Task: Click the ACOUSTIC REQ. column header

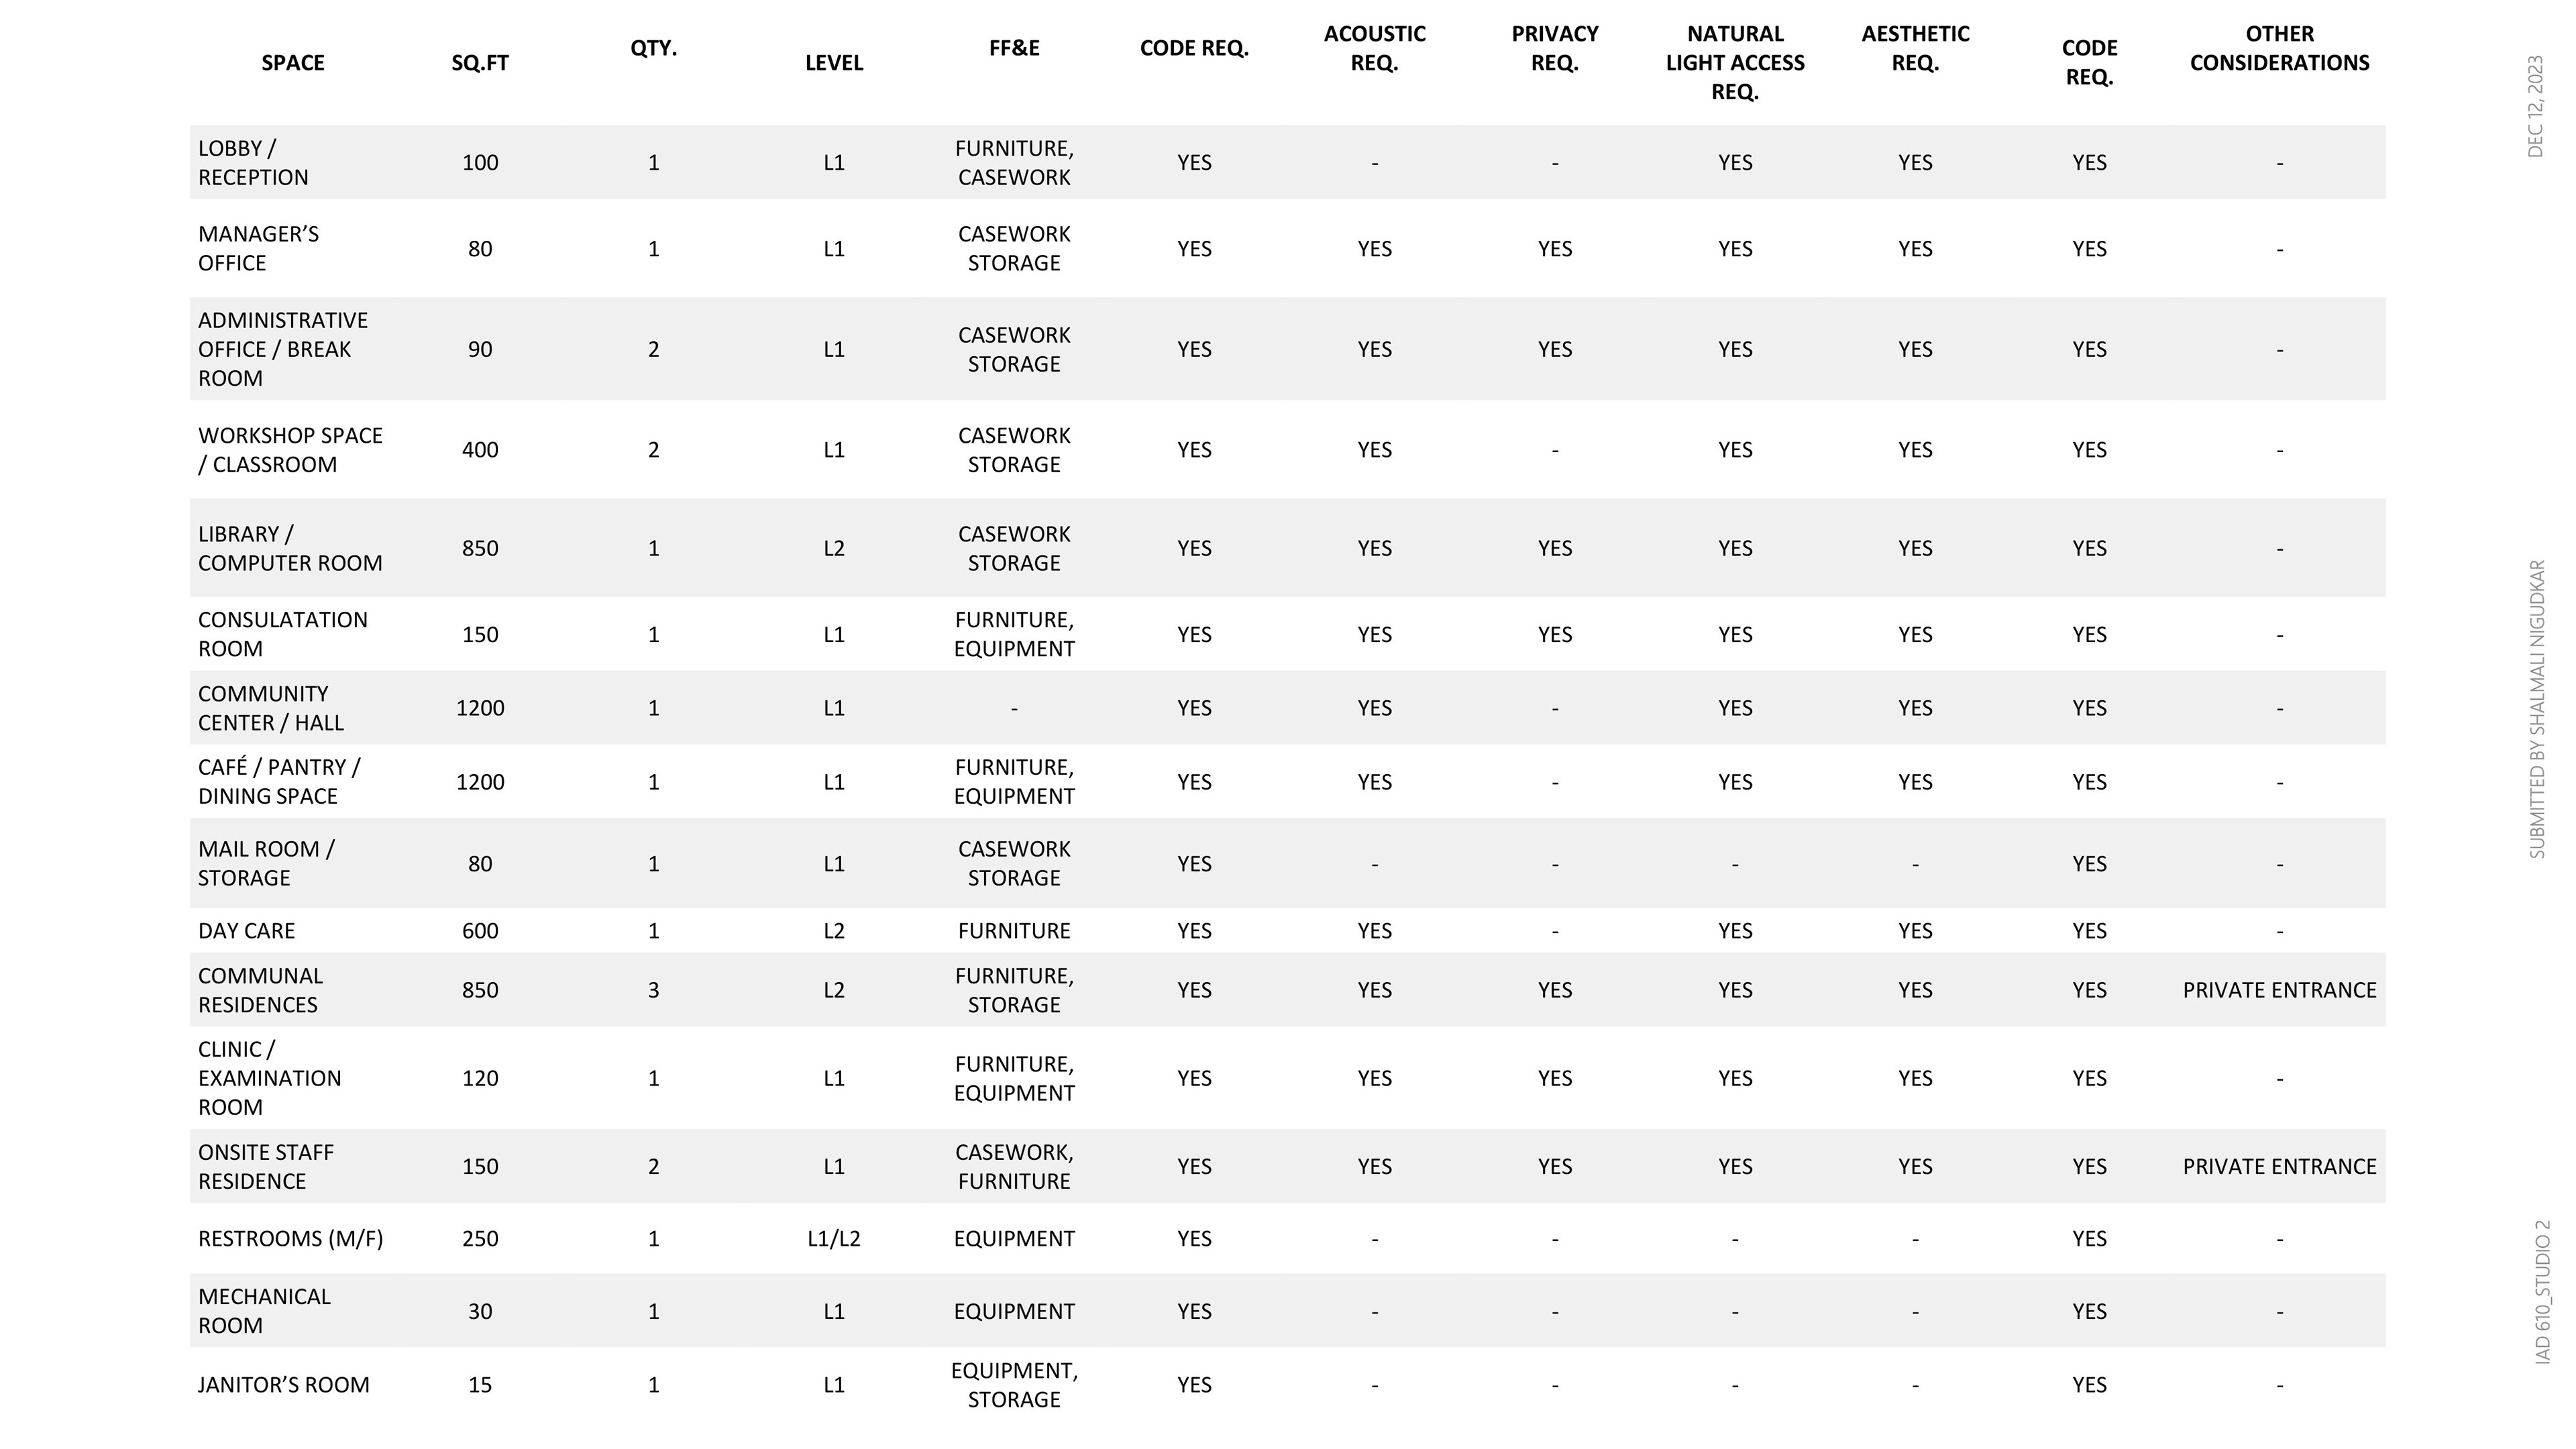Action: click(1374, 48)
